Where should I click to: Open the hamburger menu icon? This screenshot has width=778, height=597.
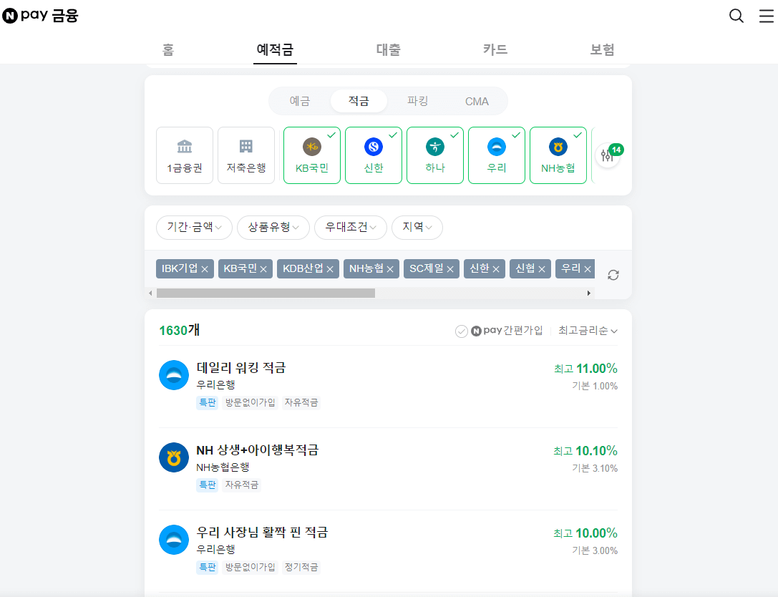(x=765, y=15)
